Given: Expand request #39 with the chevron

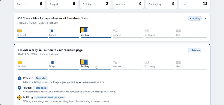Looking at the screenshot, I should point(205,18).
